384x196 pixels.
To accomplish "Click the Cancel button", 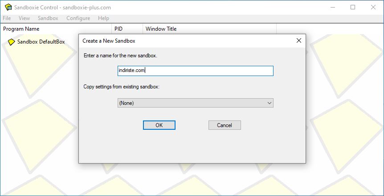I will 225,125.
